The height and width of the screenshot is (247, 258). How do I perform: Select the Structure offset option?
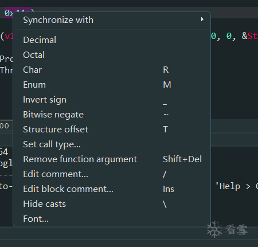pos(112,130)
